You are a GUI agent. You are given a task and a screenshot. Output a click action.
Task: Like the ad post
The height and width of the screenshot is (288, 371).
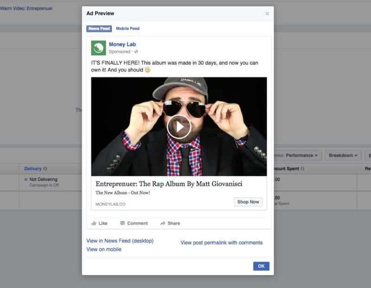99,223
